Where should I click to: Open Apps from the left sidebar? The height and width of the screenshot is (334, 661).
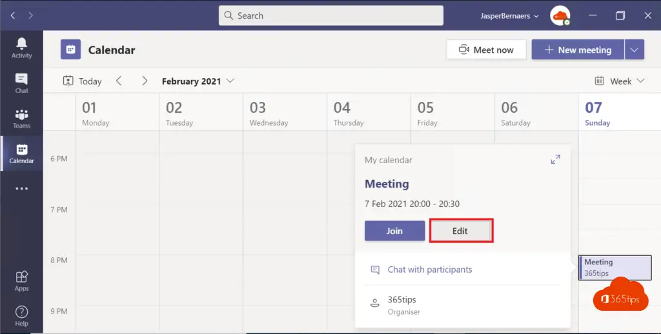point(21,280)
